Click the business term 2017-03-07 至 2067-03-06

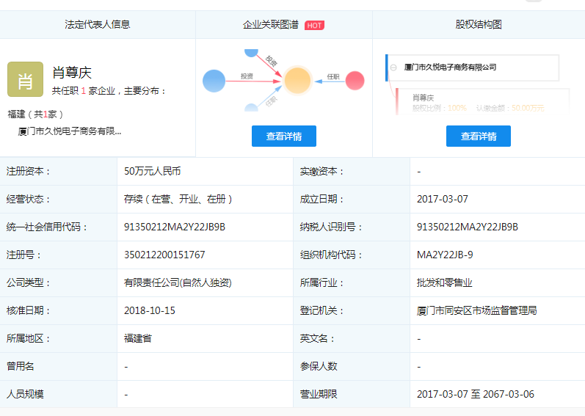pyautogui.click(x=476, y=394)
